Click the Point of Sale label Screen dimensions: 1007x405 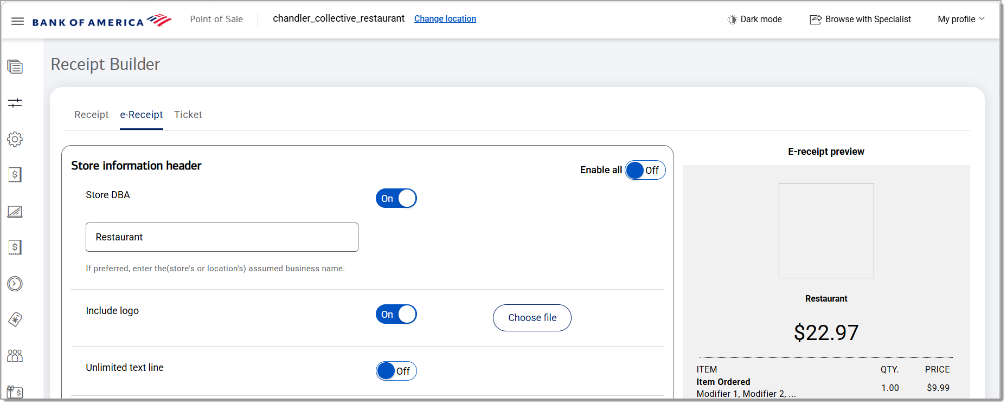(216, 19)
